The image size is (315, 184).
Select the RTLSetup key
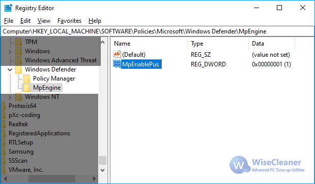click(21, 142)
